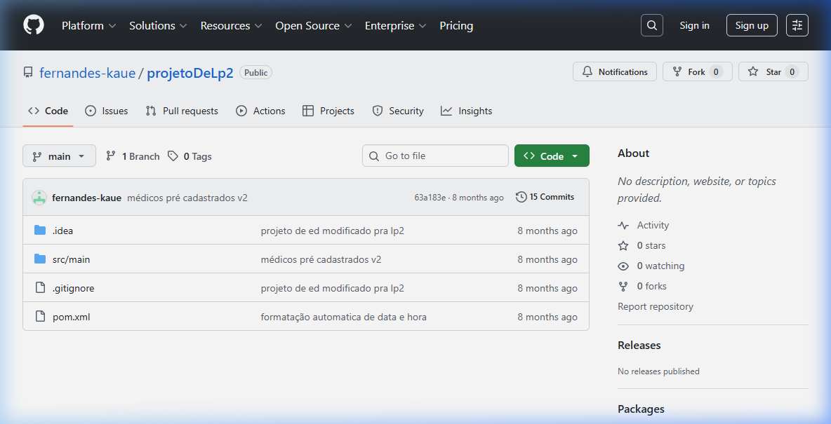Open the src/main folder icon

coord(41,259)
